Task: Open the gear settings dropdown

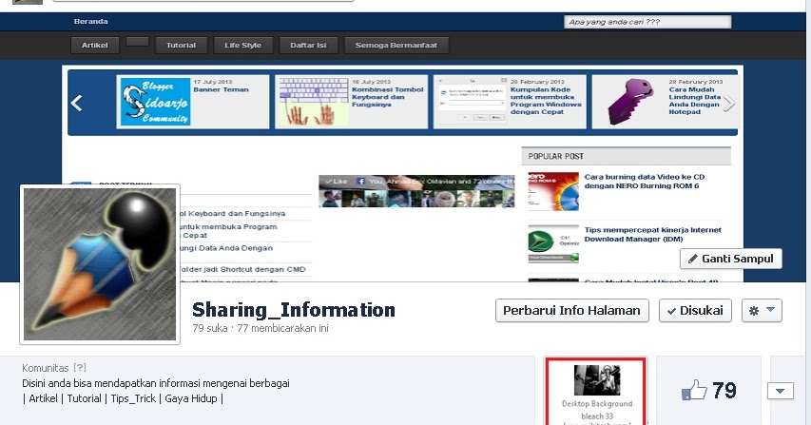Action: click(x=762, y=310)
